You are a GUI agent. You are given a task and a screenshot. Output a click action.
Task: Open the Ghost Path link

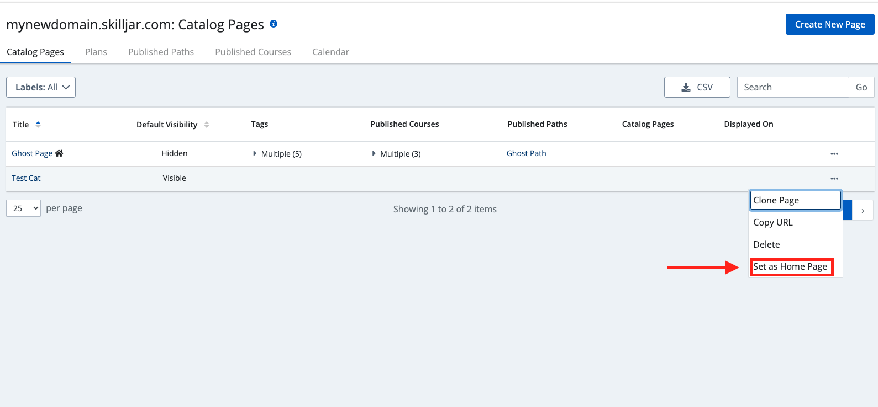(x=526, y=153)
